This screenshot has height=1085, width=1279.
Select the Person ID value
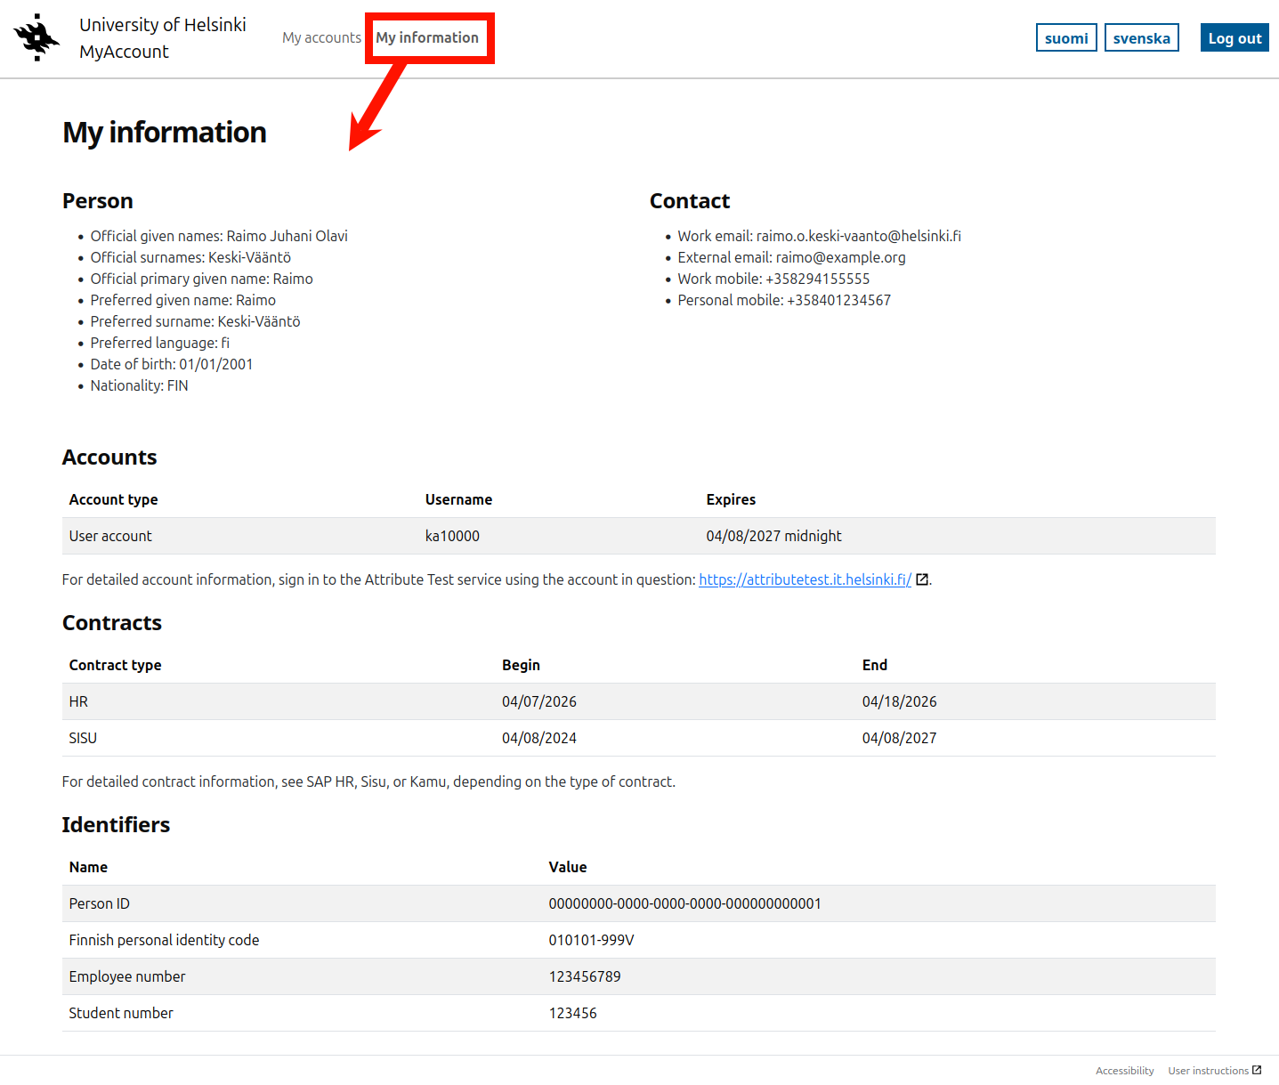click(x=684, y=903)
